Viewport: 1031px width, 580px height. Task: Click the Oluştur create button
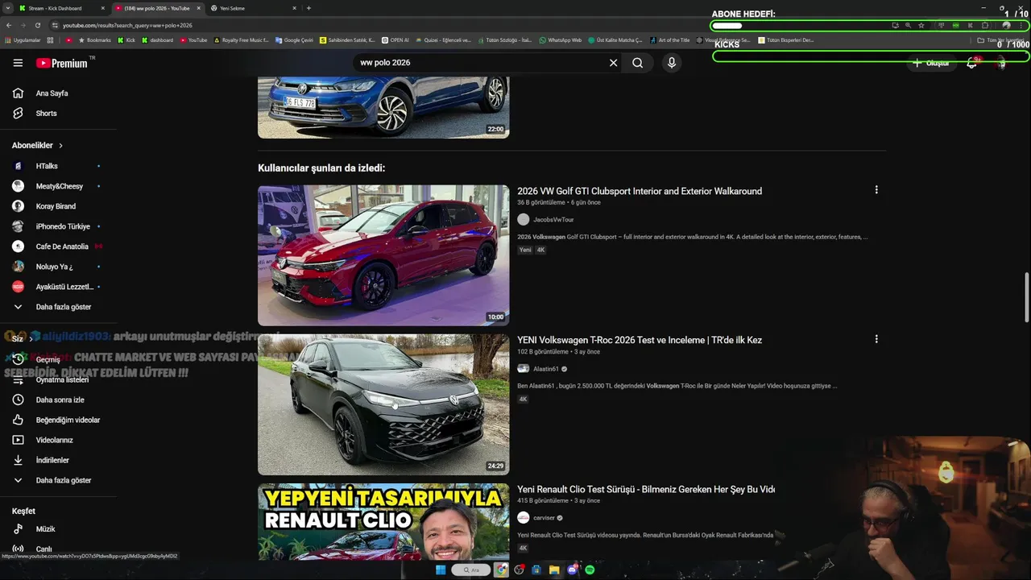tap(931, 63)
